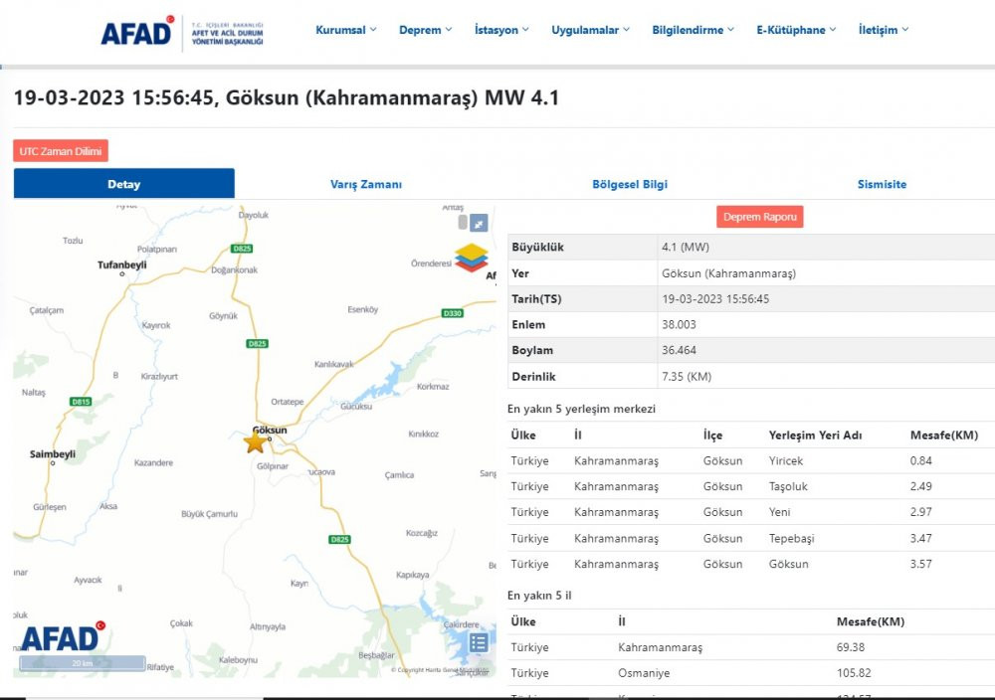Click the gray toggle beside fullscreen icon

[463, 223]
